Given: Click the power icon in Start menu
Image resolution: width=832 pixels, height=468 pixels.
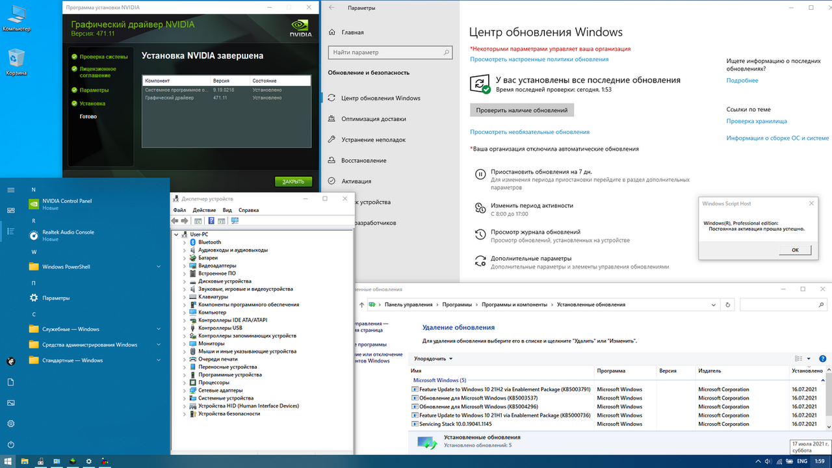Looking at the screenshot, I should tap(10, 445).
